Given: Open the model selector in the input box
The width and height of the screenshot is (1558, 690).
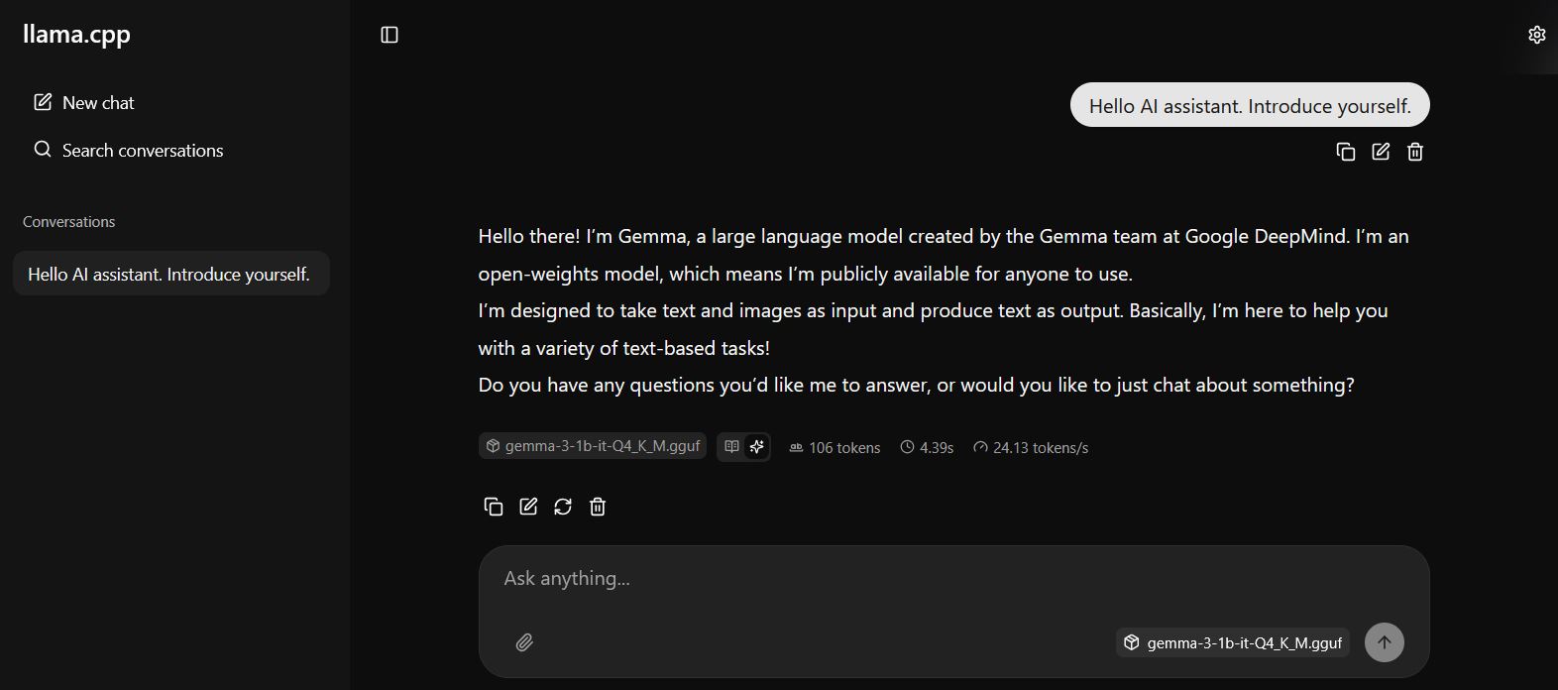Looking at the screenshot, I should [1233, 642].
